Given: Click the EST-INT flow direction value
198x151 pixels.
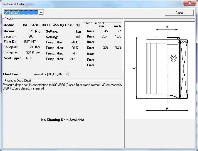Looking at the screenshot, I should (x=29, y=42).
